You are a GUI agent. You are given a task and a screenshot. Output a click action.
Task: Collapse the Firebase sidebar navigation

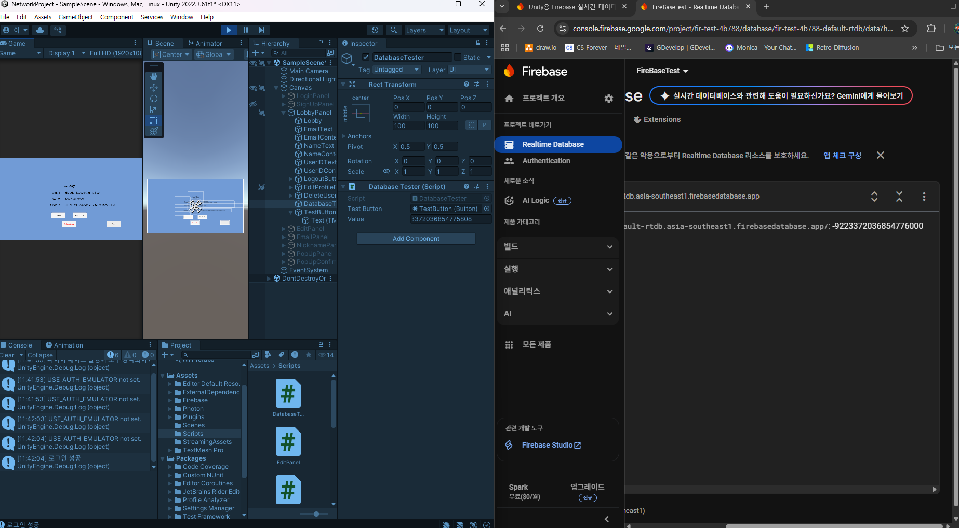tap(607, 519)
